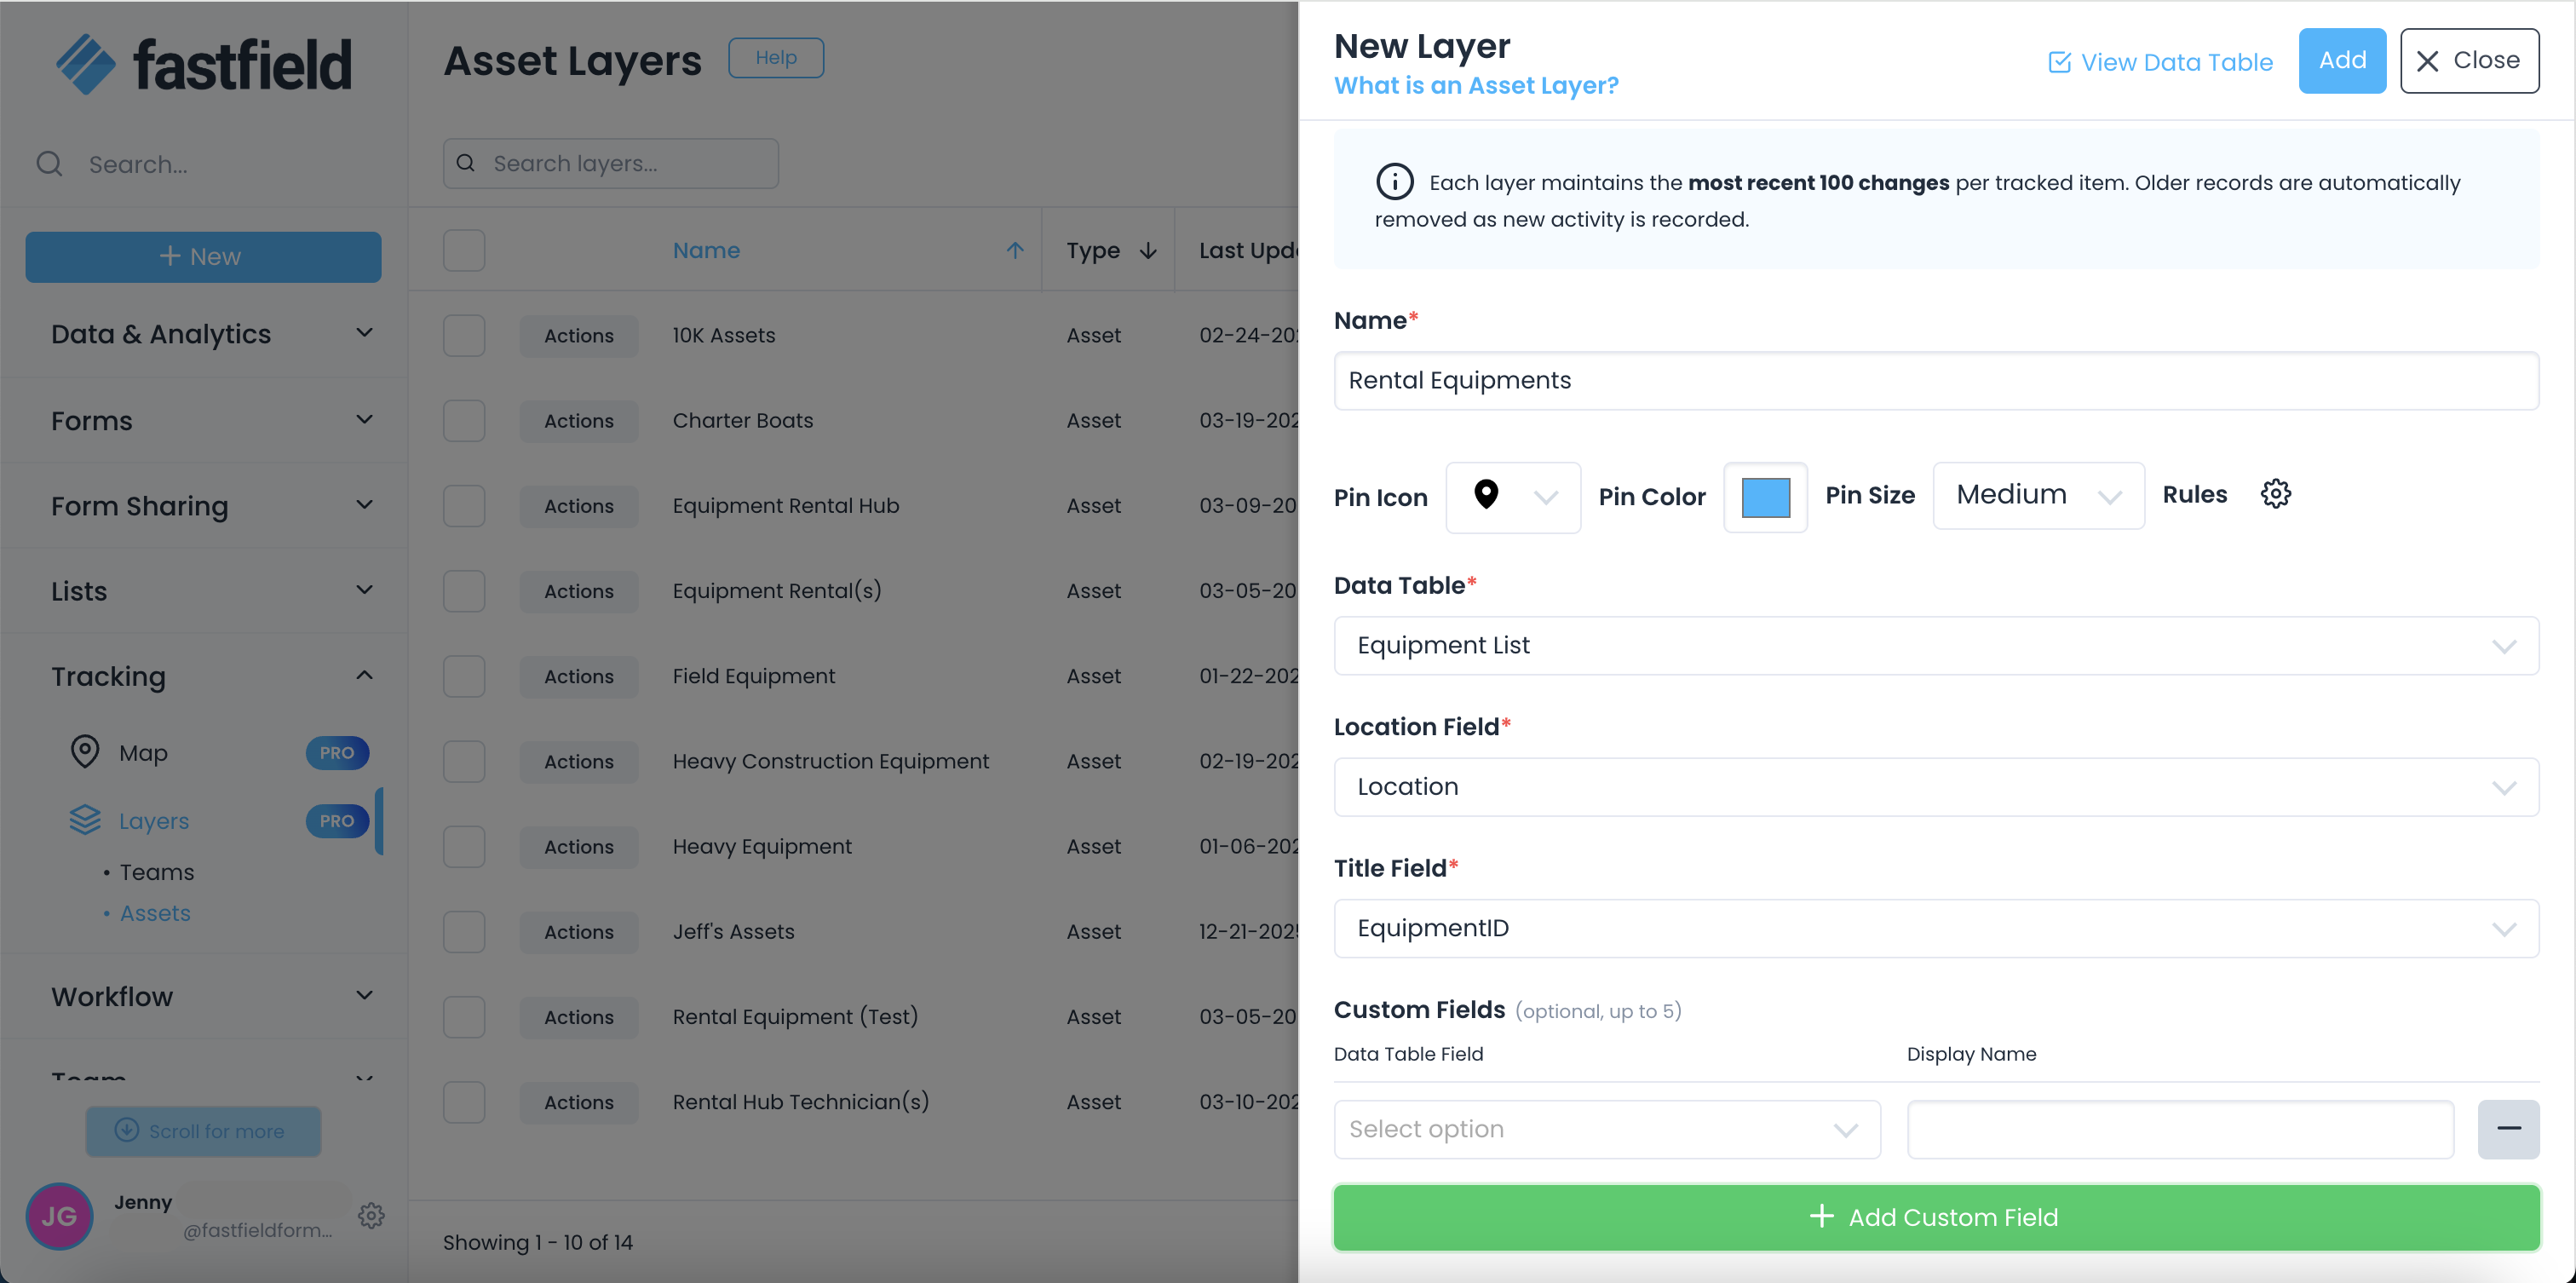Open the blue Pin Color swatch
Screen dimensions: 2576x1283
click(x=1765, y=497)
